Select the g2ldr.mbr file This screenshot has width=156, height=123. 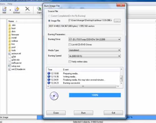pos(14,60)
